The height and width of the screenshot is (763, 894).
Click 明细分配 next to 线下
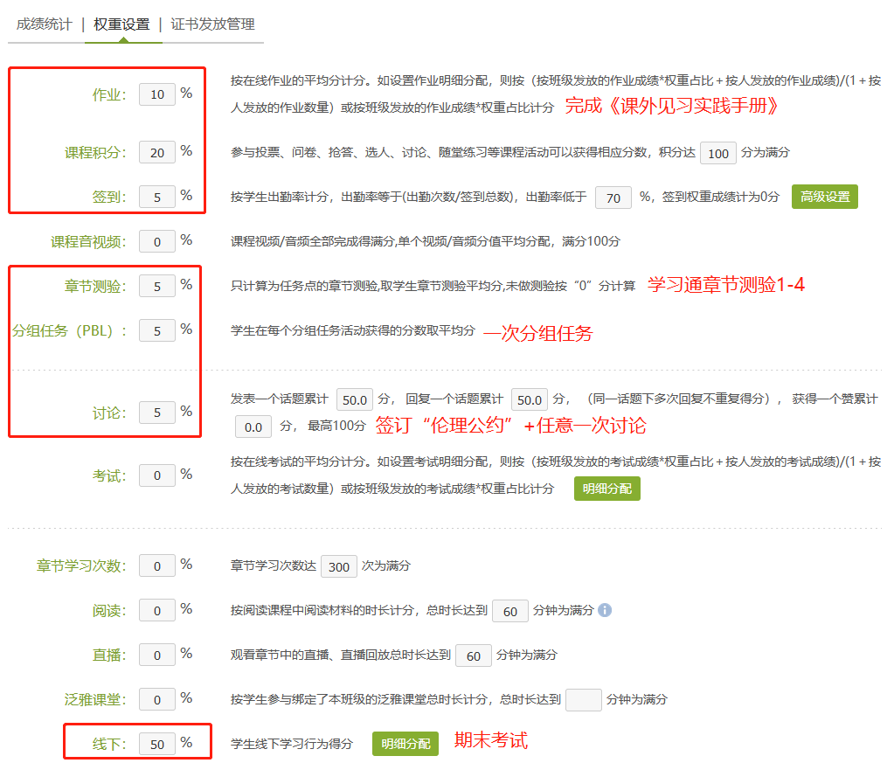(405, 742)
